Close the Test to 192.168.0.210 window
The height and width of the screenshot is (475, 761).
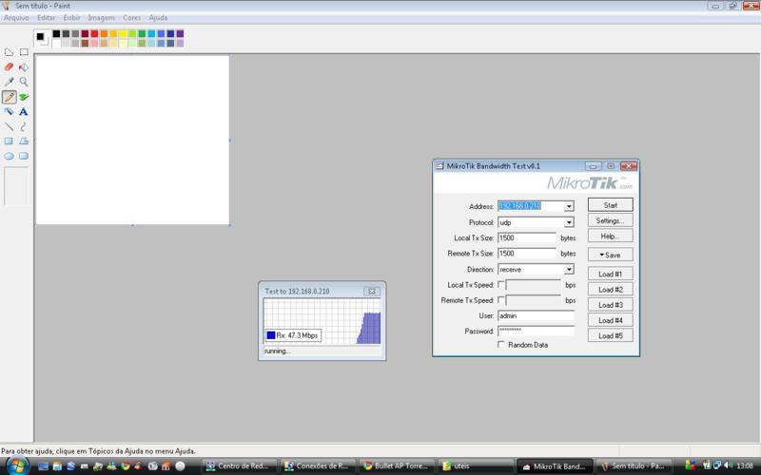(372, 292)
